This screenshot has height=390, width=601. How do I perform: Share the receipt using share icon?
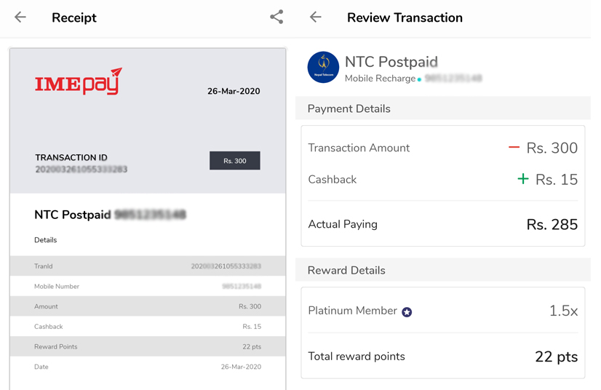point(276,17)
